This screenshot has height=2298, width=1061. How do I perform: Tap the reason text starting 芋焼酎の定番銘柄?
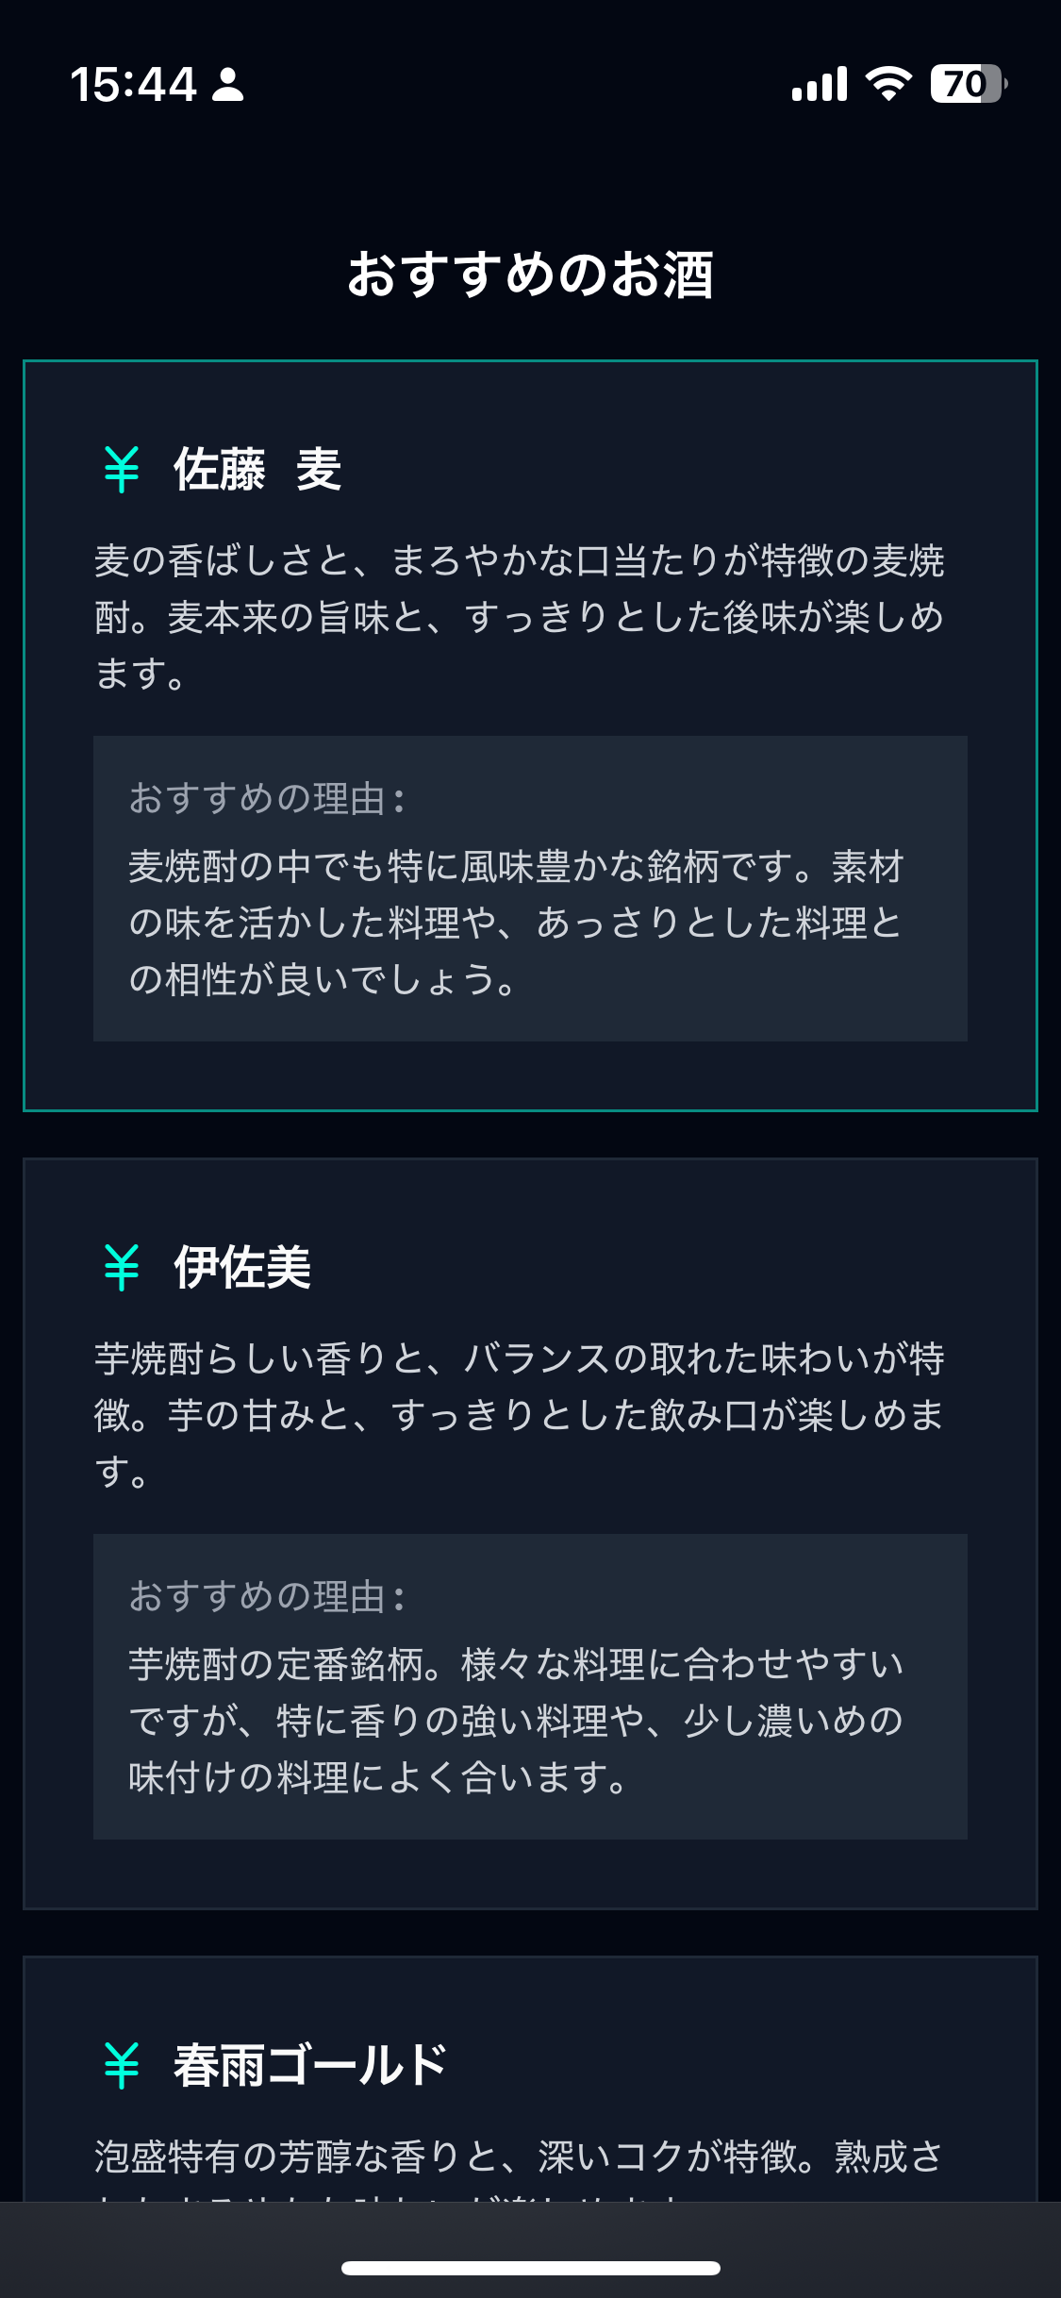[x=516, y=1721]
